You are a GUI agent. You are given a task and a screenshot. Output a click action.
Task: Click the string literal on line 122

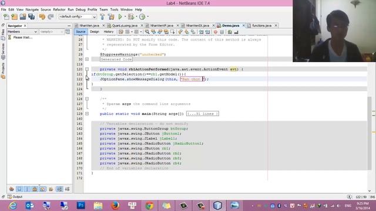click(192, 79)
